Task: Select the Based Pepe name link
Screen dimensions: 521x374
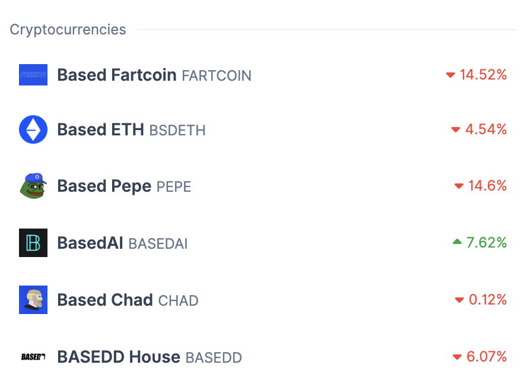Action: (104, 186)
